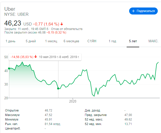
Task: Select the С1ЯН year-to-date tab
Action: coord(92,41)
